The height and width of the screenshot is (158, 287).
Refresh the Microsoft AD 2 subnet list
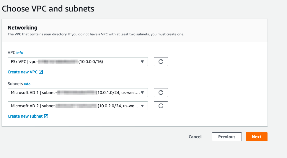tap(161, 106)
